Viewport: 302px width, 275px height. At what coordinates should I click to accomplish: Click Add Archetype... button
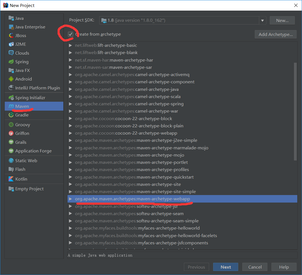(x=275, y=34)
